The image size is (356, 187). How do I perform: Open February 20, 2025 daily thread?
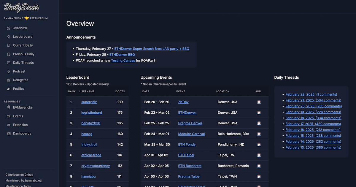tap(314, 106)
